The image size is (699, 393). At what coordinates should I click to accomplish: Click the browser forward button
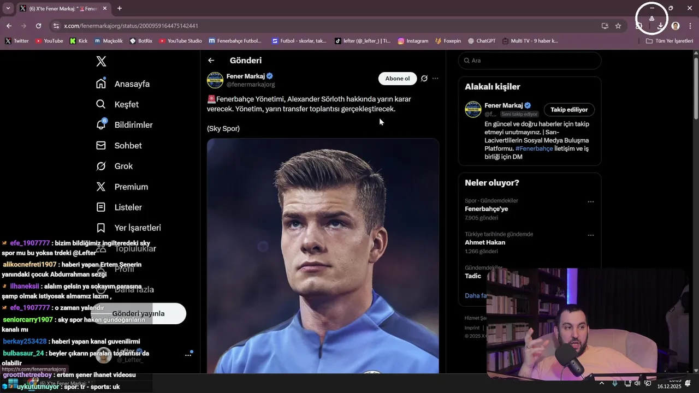click(23, 26)
